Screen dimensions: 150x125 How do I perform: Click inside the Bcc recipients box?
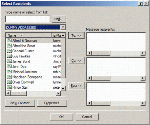(x=116, y=92)
